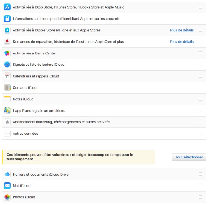Tick the Contacts iCloud checkbox

click(x=200, y=88)
